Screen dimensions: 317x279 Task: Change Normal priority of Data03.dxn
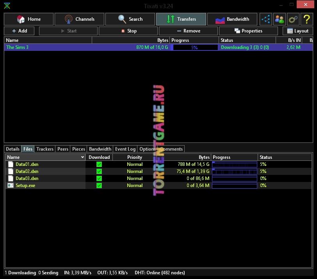(x=135, y=178)
